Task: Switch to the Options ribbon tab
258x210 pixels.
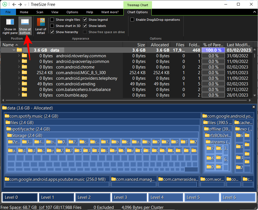Action: pos(72,12)
